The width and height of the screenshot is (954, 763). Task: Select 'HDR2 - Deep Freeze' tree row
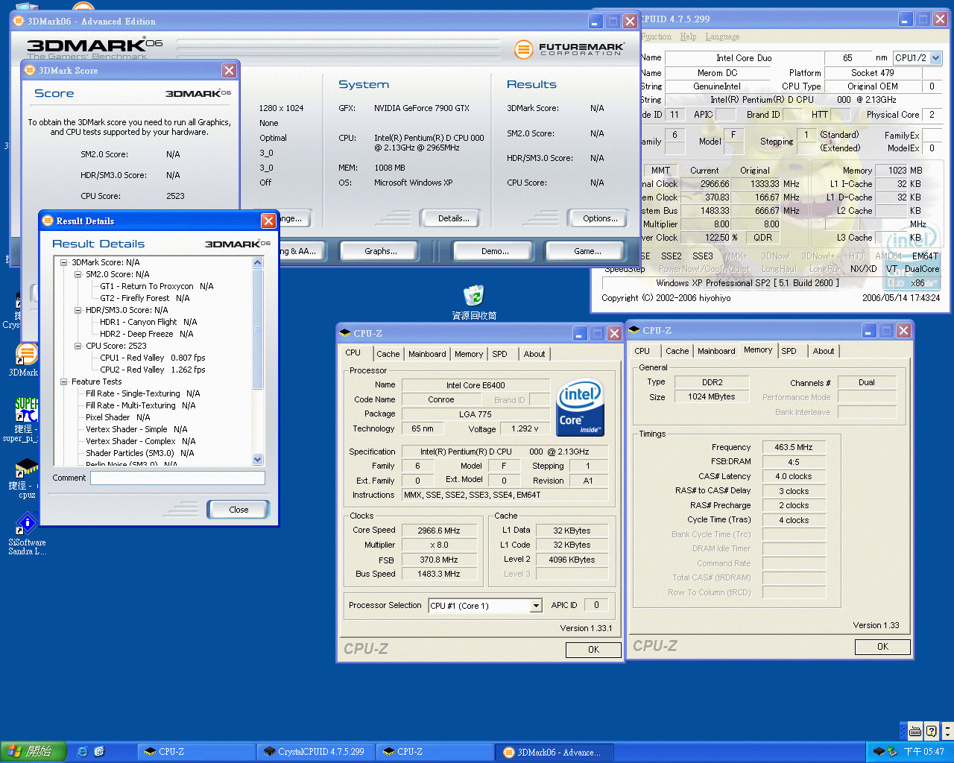tap(147, 334)
